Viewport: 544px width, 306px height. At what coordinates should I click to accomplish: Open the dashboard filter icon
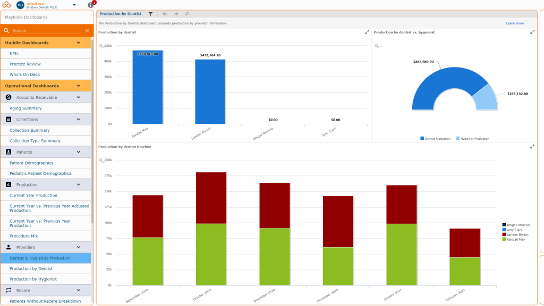150,14
